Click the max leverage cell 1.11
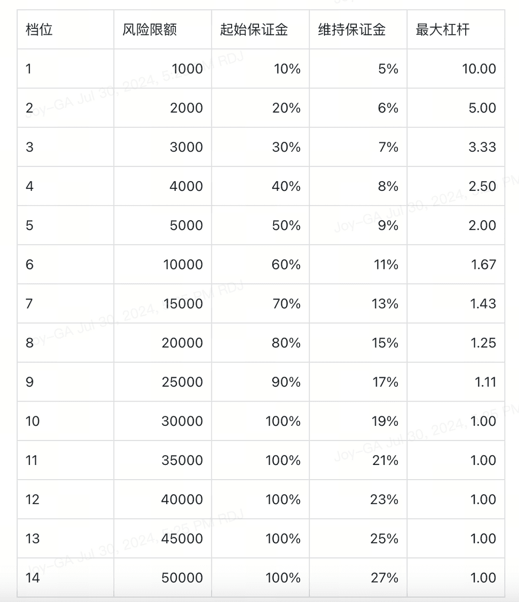This screenshot has height=602, width=519. pos(485,382)
